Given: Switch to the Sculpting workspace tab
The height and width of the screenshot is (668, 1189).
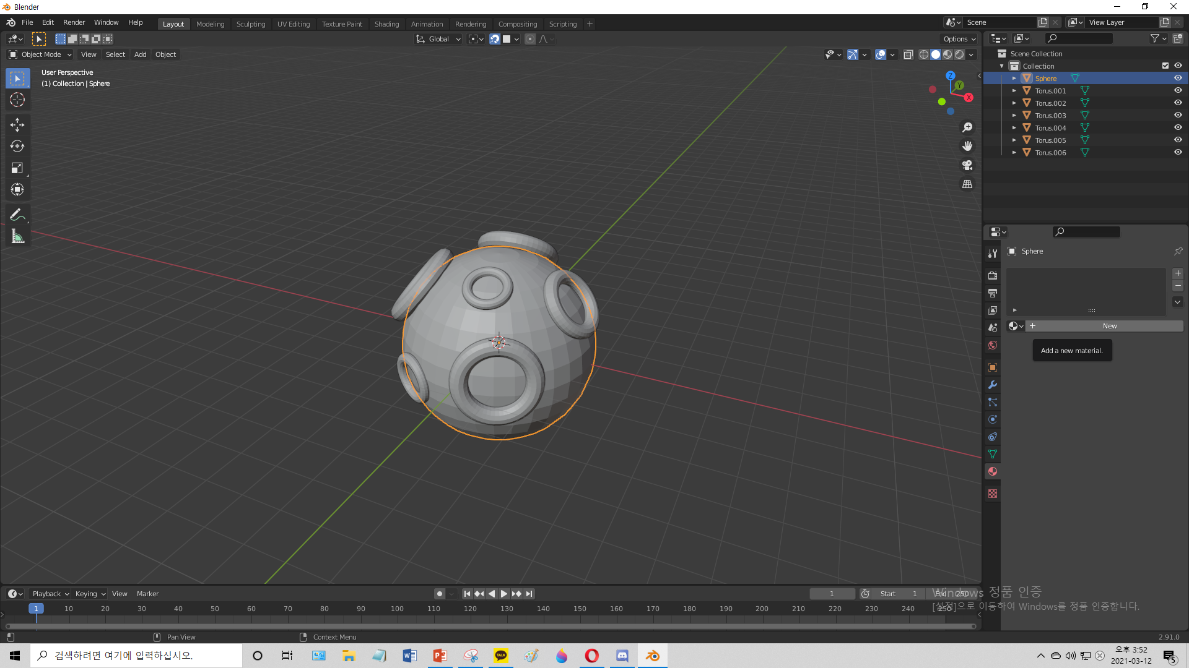Looking at the screenshot, I should (250, 24).
